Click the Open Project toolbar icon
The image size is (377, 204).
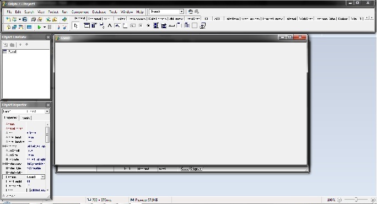tap(40, 19)
